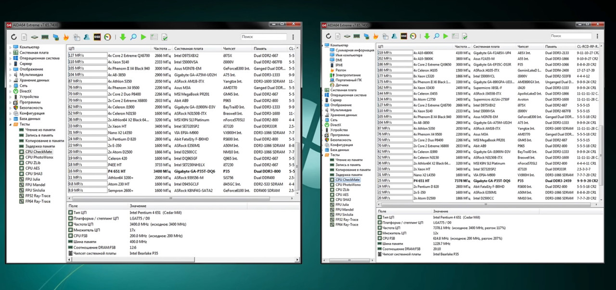Select the 8x Xeon L5320 row in right window
This screenshot has height=290, width=616.
(x=487, y=76)
